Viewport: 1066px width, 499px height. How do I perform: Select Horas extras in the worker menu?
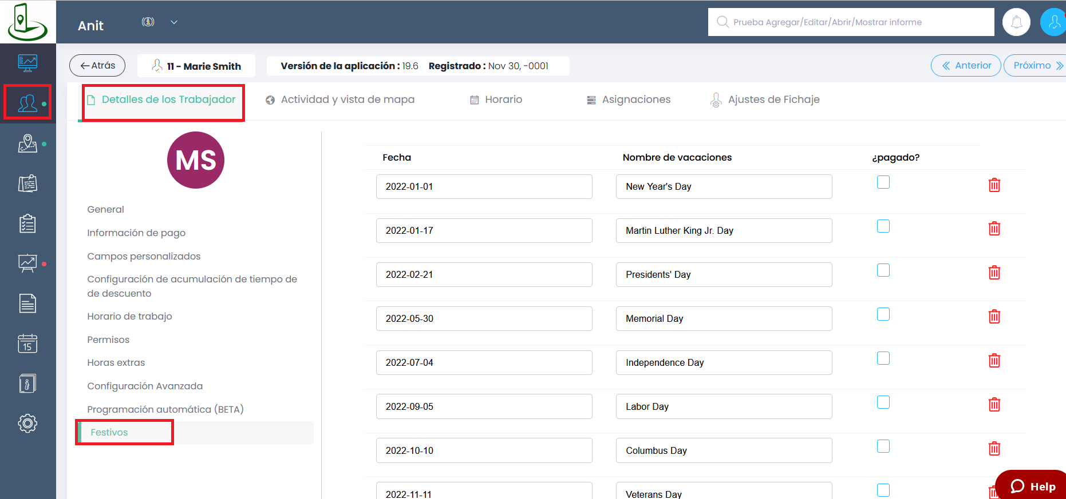click(116, 362)
